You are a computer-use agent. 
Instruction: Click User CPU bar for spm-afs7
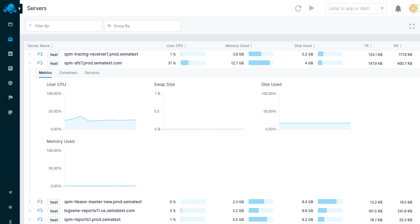click(x=193, y=63)
